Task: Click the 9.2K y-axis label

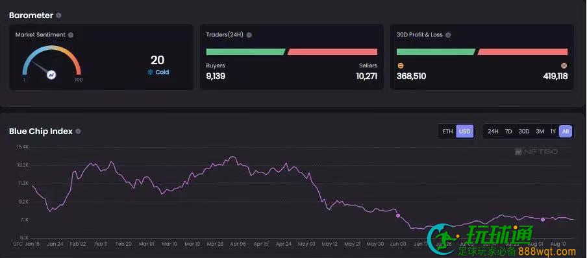Action: [x=23, y=202]
